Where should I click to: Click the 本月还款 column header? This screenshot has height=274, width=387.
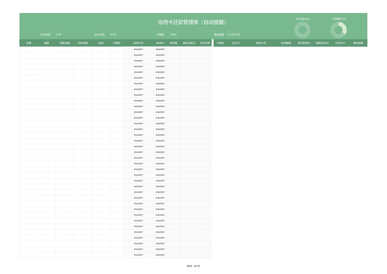click(205, 43)
